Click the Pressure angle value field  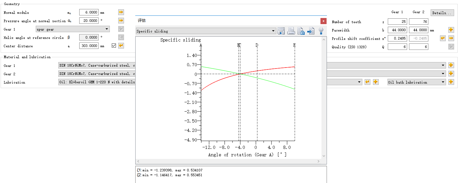click(x=89, y=21)
